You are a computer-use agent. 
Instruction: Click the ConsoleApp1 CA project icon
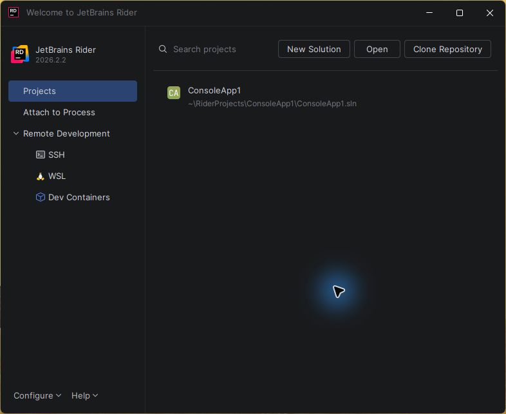[174, 93]
